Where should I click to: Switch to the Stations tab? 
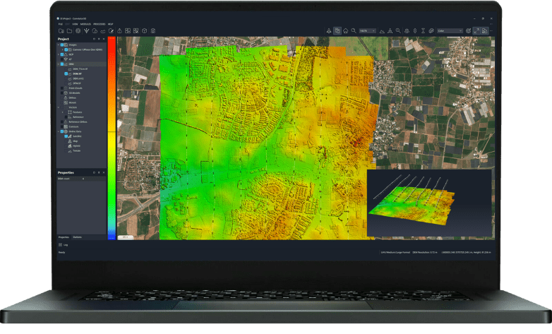click(77, 237)
